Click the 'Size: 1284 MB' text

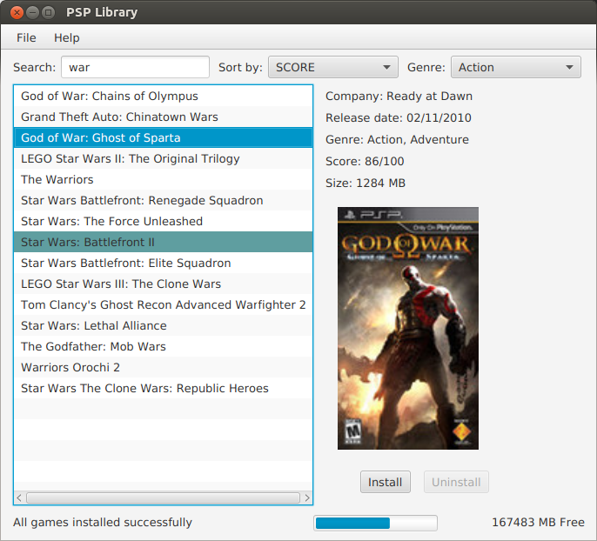coord(366,183)
